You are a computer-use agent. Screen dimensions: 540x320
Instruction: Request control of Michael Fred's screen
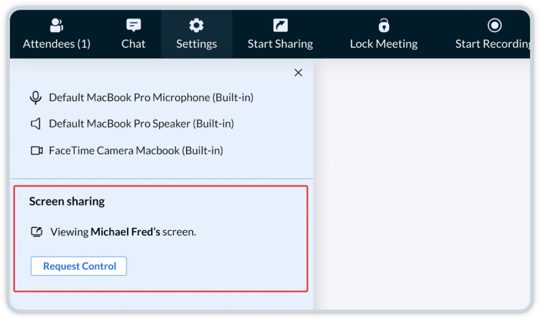(x=79, y=266)
